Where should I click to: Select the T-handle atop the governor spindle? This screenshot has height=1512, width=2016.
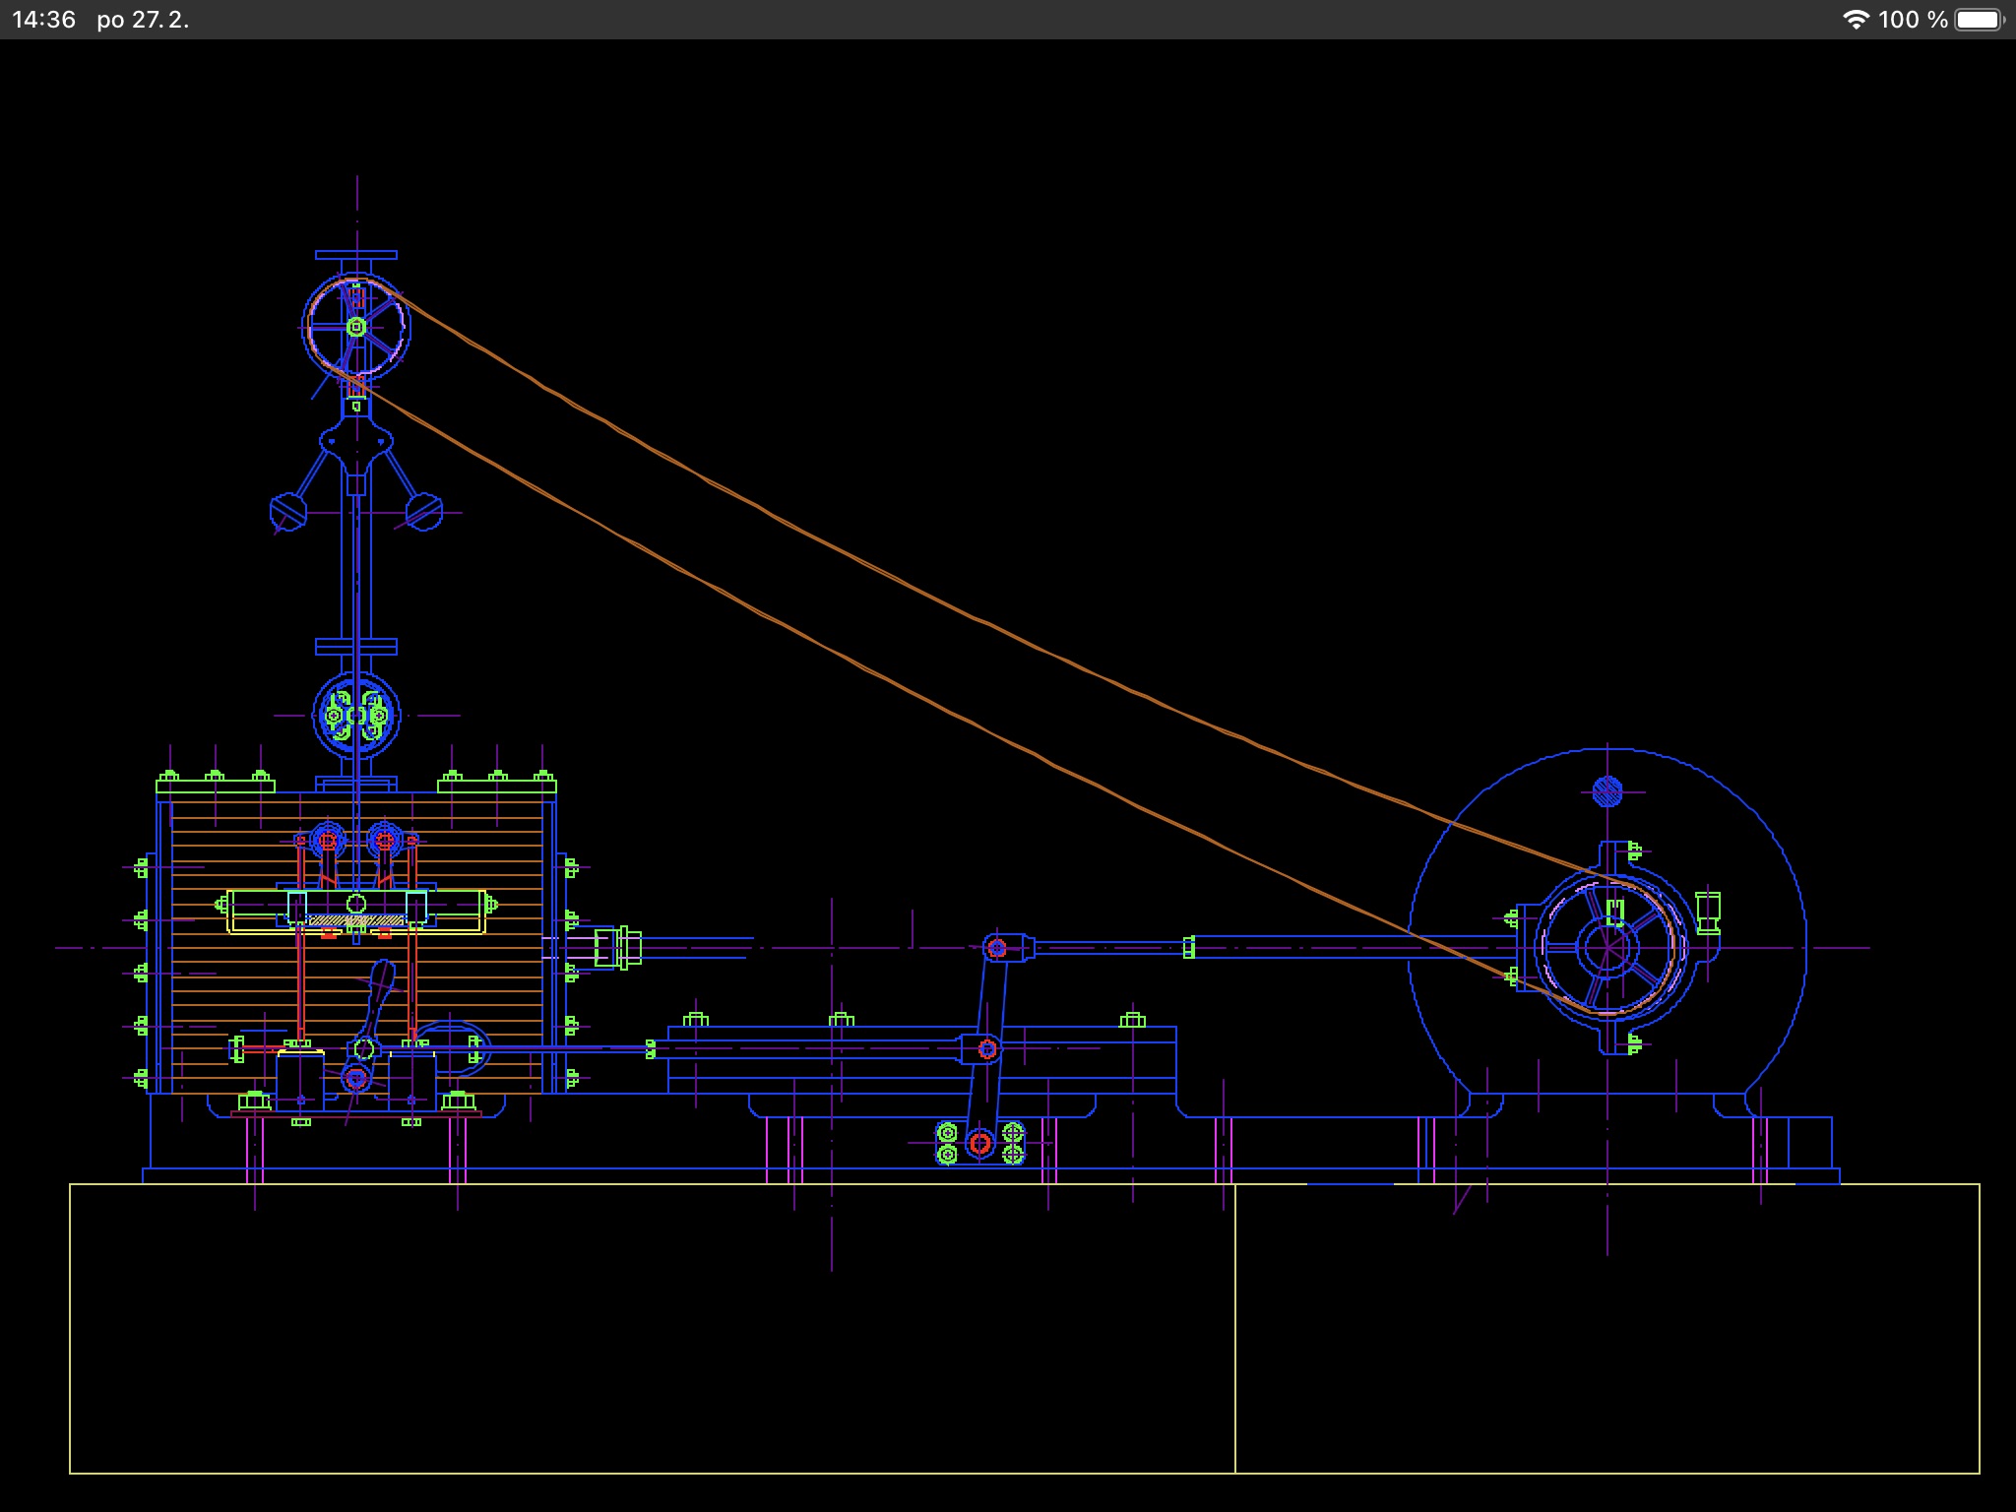[x=356, y=255]
